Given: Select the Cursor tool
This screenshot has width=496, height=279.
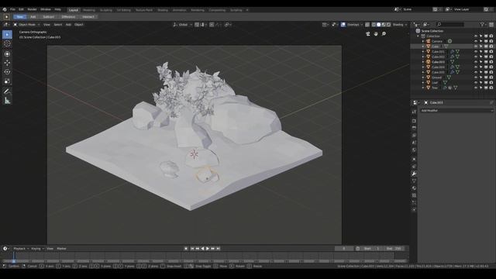Looking at the screenshot, I should point(7,44).
